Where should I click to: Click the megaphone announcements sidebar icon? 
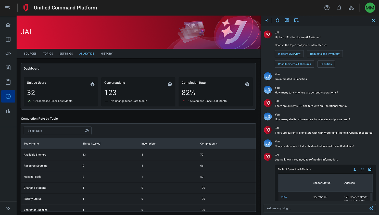(8, 54)
